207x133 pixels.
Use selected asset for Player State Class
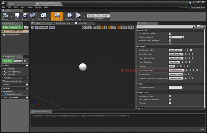[183, 62]
